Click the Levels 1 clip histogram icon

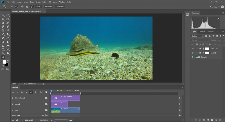[x=56, y=104]
